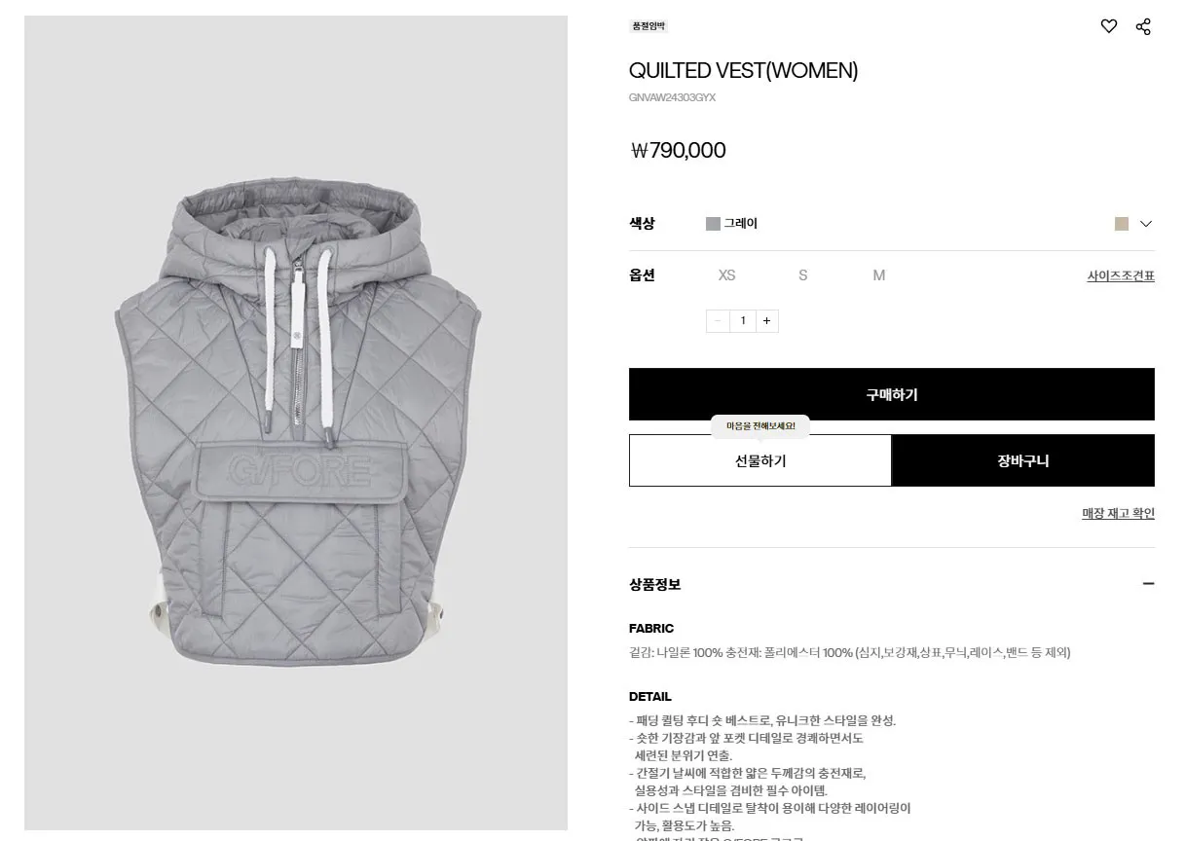Click the quantity input field

point(742,320)
